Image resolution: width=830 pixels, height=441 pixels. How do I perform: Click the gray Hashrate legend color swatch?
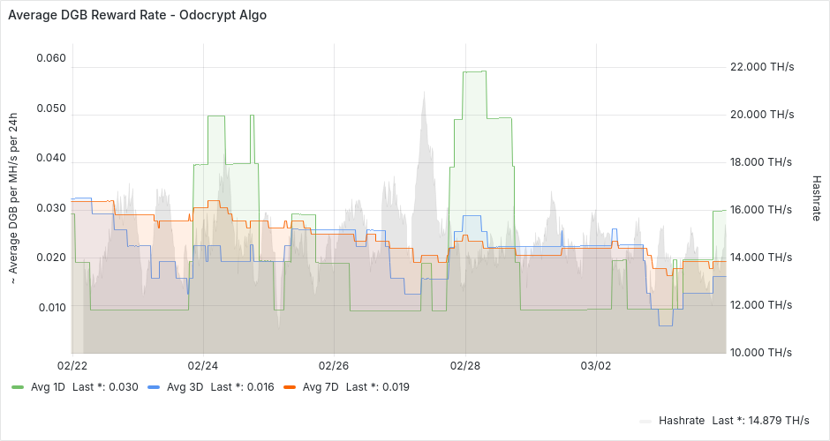pos(645,420)
